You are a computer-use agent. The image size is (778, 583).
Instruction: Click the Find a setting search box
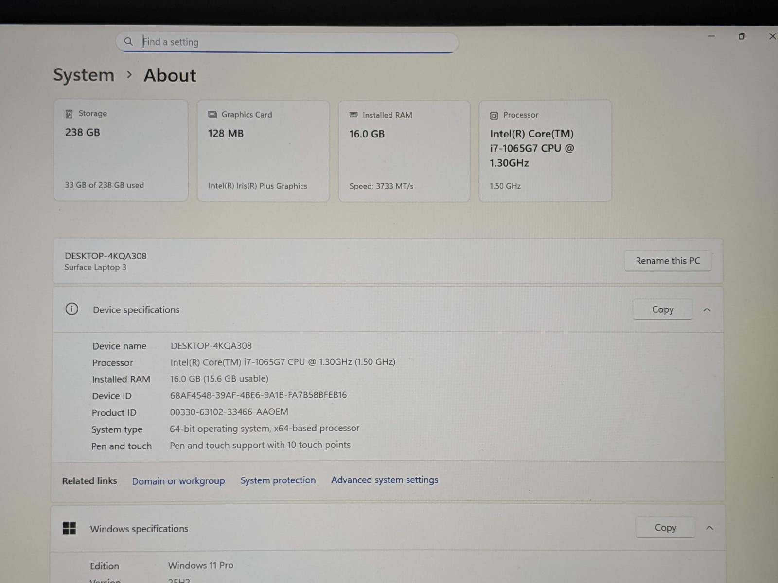pyautogui.click(x=287, y=42)
